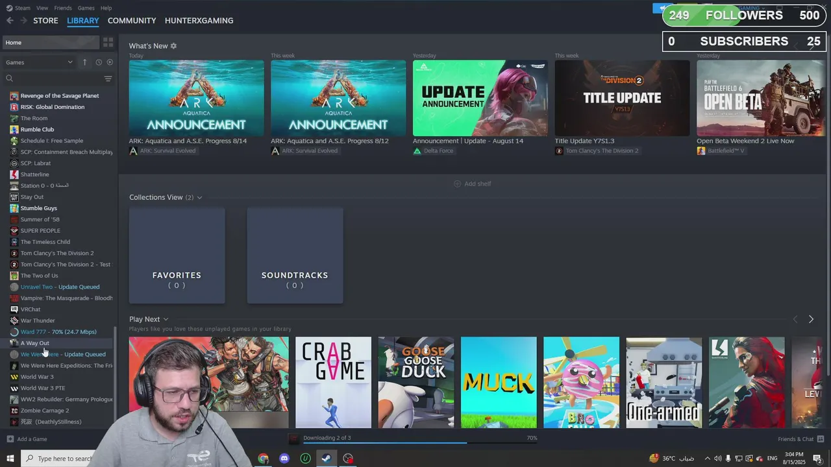Open Discord from the taskbar
The width and height of the screenshot is (831, 467).
284,459
